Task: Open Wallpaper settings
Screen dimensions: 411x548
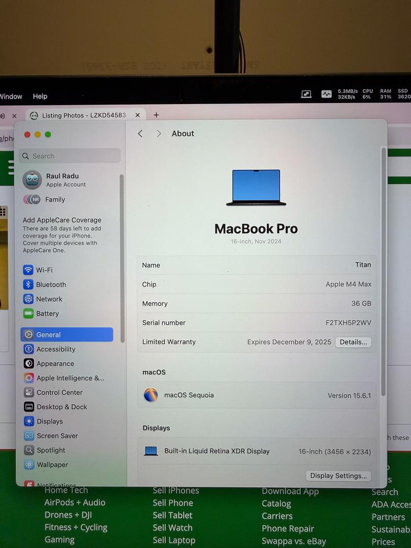Action: (52, 465)
